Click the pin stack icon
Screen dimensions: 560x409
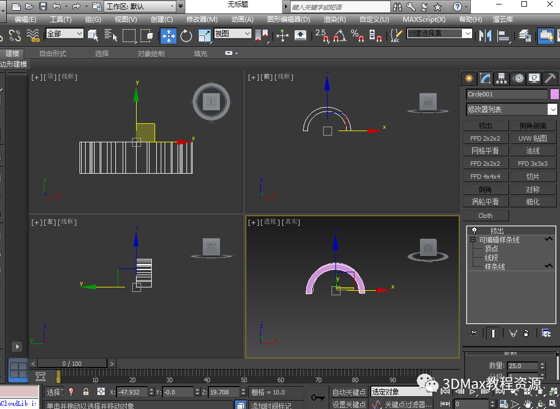pyautogui.click(x=474, y=333)
